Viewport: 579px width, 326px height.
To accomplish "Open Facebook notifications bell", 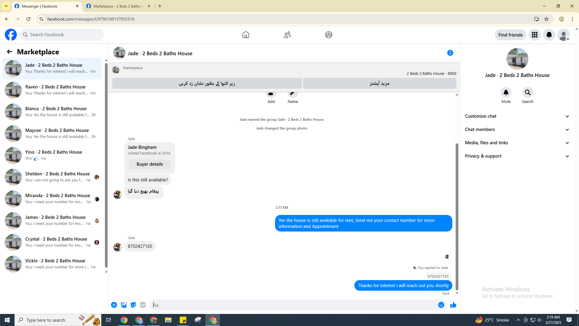I will point(549,35).
